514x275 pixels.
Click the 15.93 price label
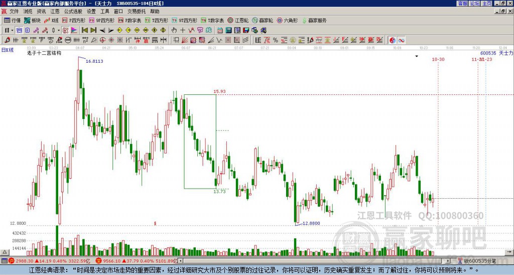click(220, 91)
